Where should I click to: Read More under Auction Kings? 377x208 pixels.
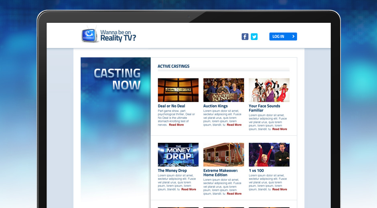(234, 125)
